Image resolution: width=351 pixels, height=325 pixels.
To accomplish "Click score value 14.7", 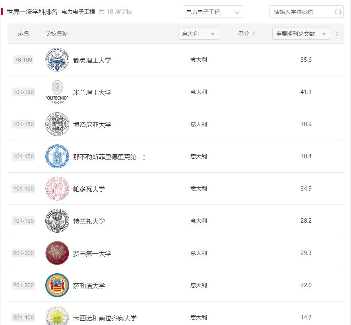I will (306, 317).
